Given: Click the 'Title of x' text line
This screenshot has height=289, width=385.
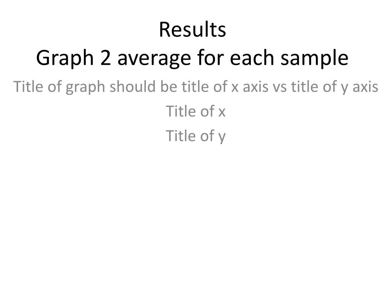Looking at the screenshot, I should pos(196,111).
